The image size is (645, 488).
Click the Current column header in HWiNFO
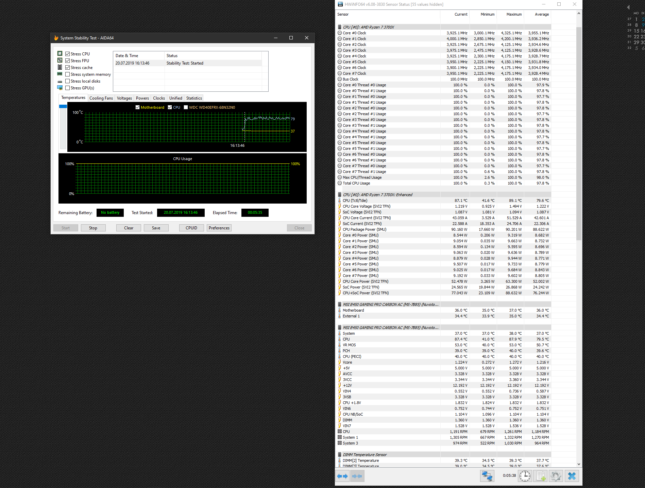(455, 14)
